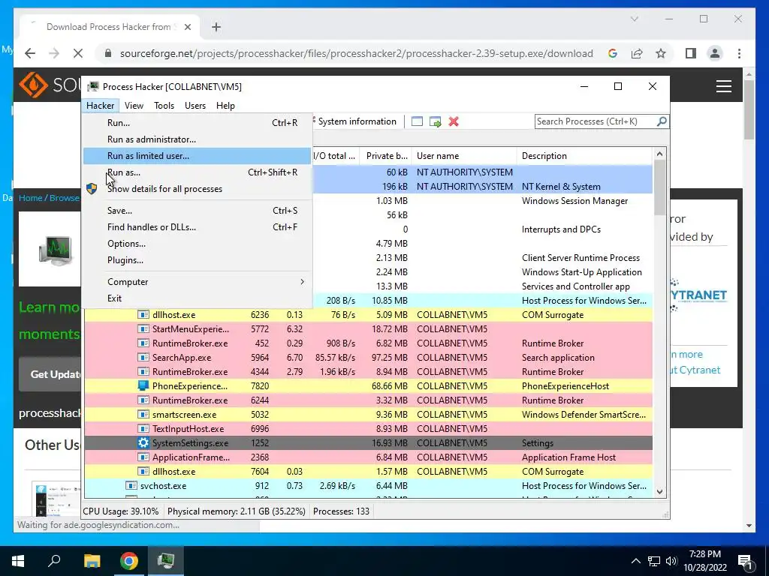Bookmark this page with the star icon
This screenshot has width=769, height=576.
click(x=661, y=53)
